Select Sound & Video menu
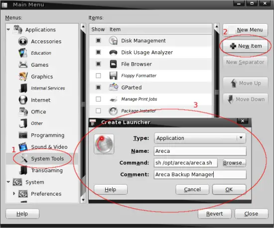The height and width of the screenshot is (228, 274). pos(49,147)
